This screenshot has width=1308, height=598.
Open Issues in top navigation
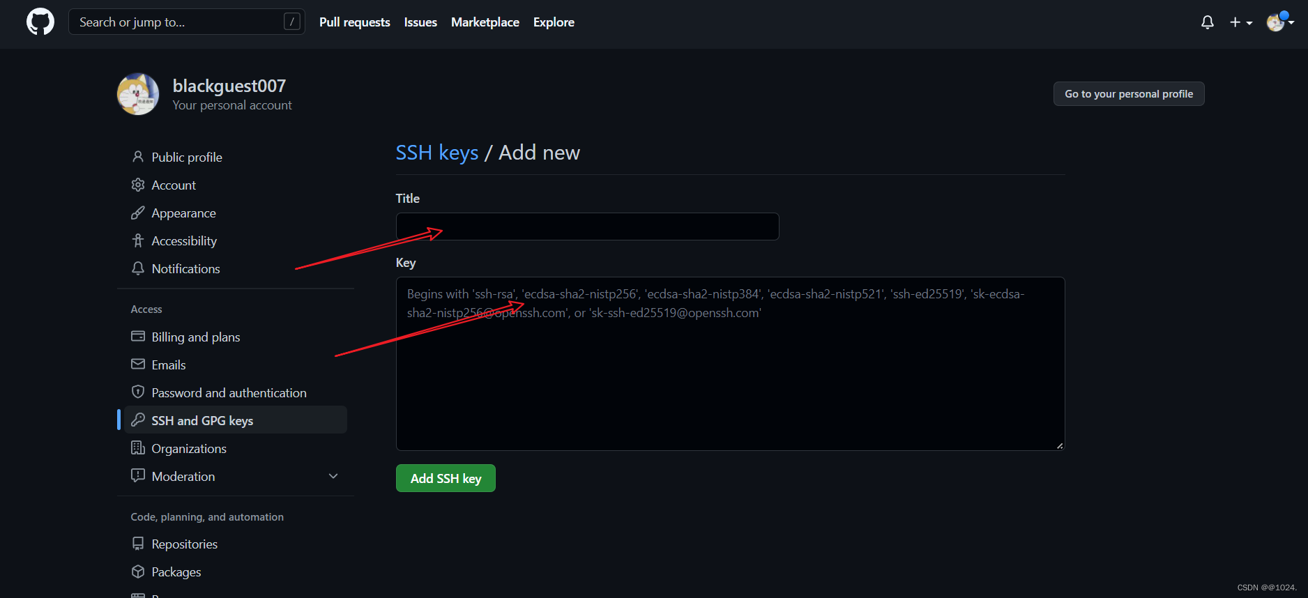pyautogui.click(x=420, y=22)
